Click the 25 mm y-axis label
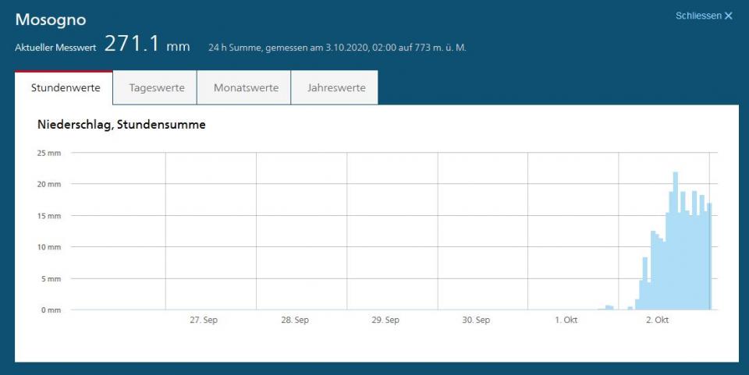The height and width of the screenshot is (375, 749). (48, 153)
